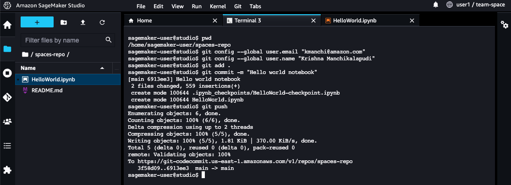The image size is (511, 185).
Task: Open the Table of Contents list icon
Action: click(x=7, y=146)
